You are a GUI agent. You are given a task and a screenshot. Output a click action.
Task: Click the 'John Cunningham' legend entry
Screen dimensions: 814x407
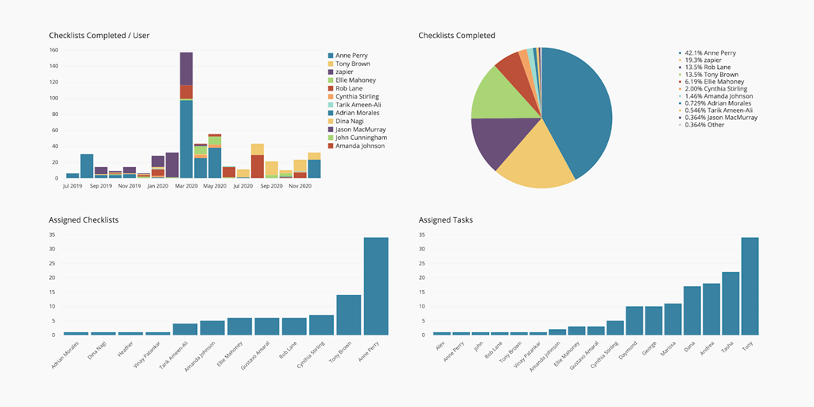(x=357, y=138)
